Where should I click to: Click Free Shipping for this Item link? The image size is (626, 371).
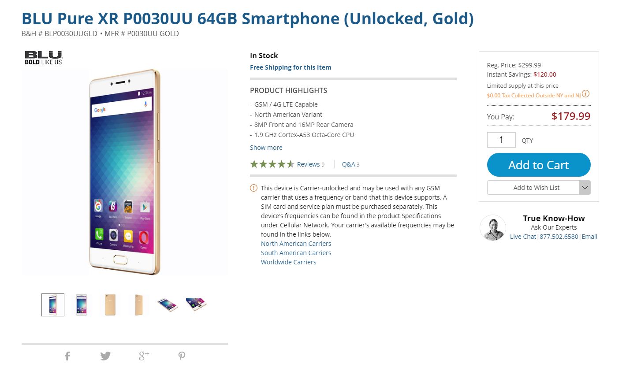click(x=291, y=67)
